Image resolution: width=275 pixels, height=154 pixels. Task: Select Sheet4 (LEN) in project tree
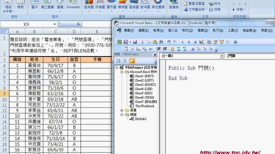tap(144, 89)
